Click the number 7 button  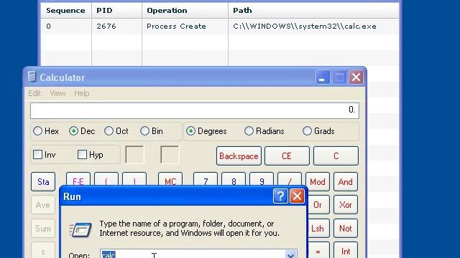[x=206, y=179]
